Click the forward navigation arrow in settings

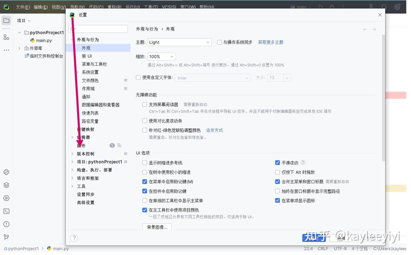tap(374, 29)
